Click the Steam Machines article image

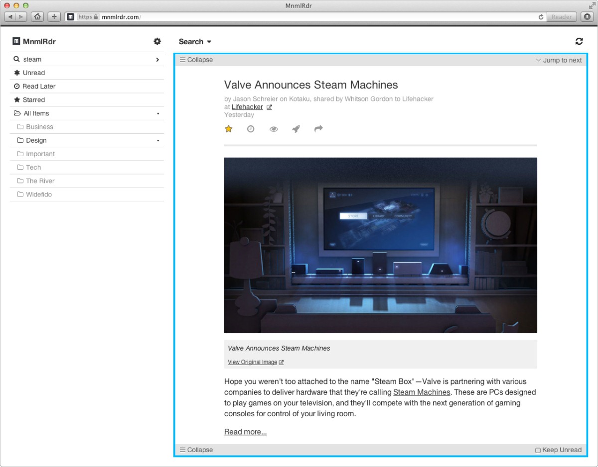[x=381, y=245]
